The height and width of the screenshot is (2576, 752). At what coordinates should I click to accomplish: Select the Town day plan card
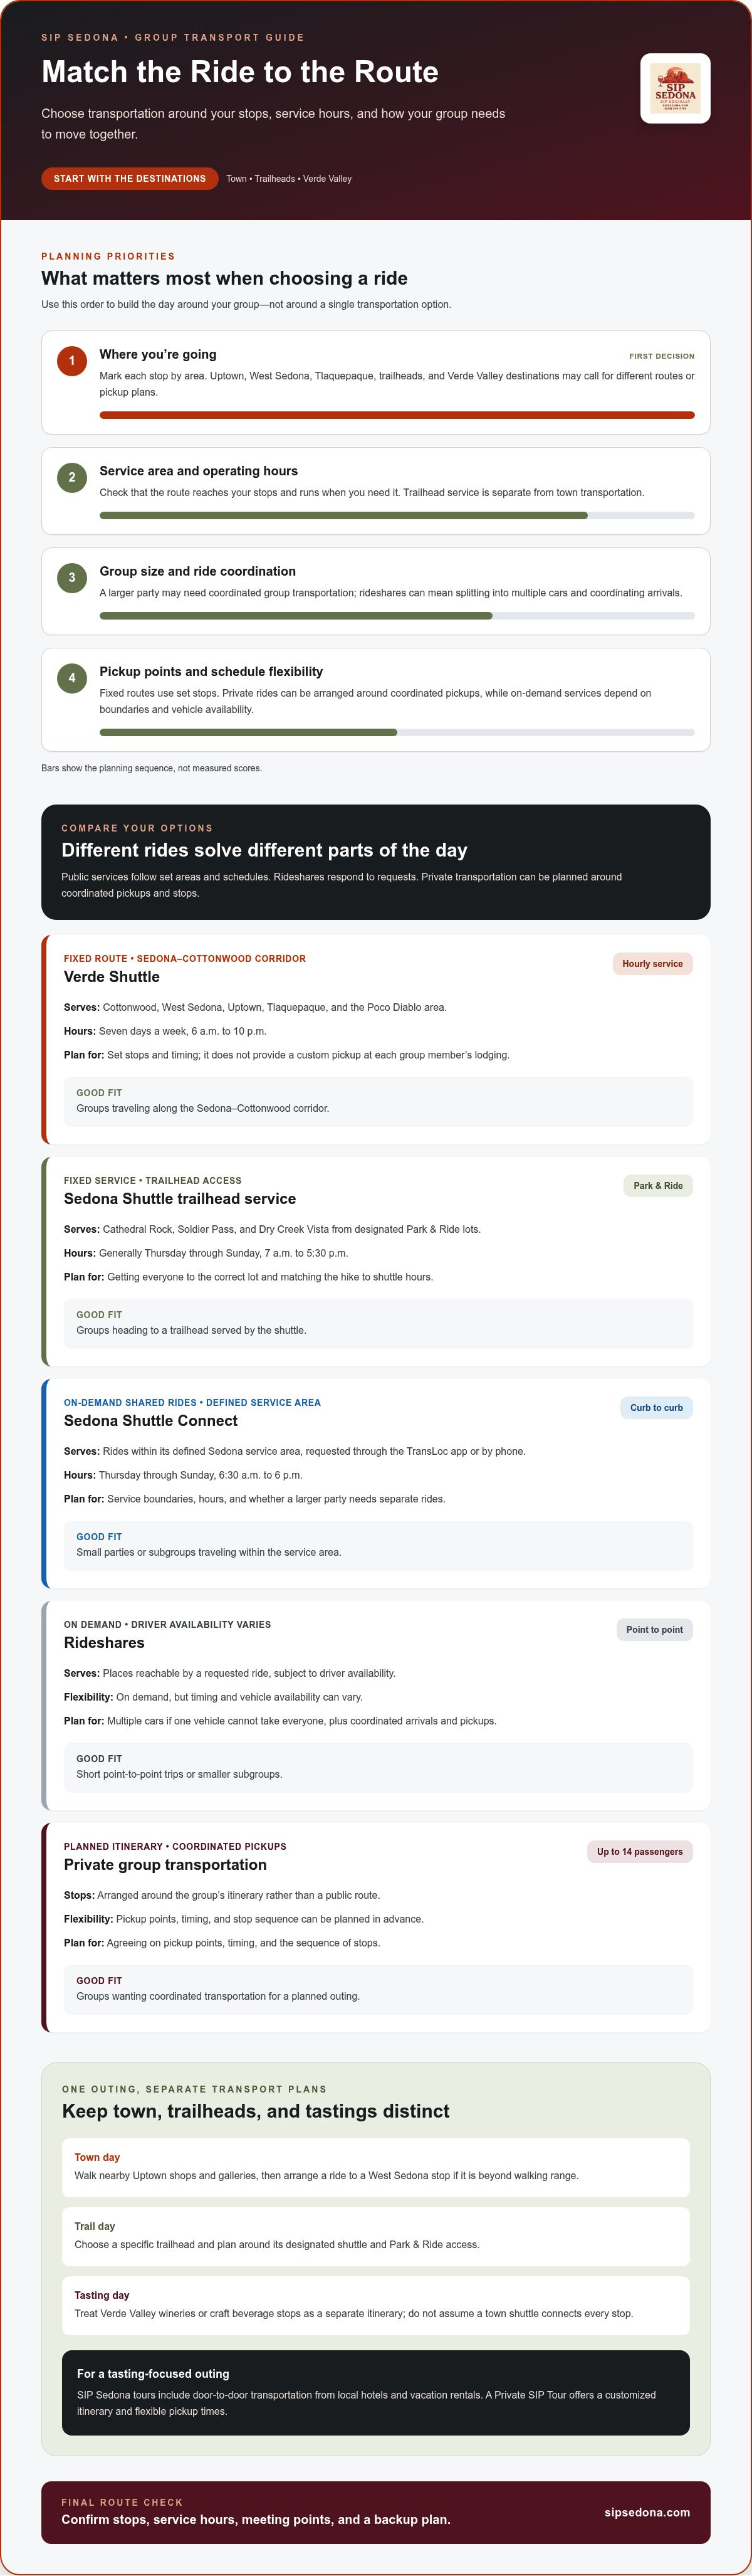[376, 2167]
